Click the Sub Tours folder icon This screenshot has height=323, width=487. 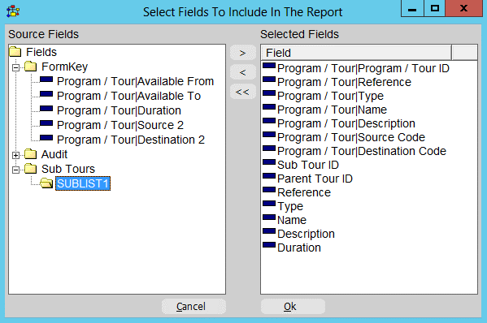(x=30, y=169)
